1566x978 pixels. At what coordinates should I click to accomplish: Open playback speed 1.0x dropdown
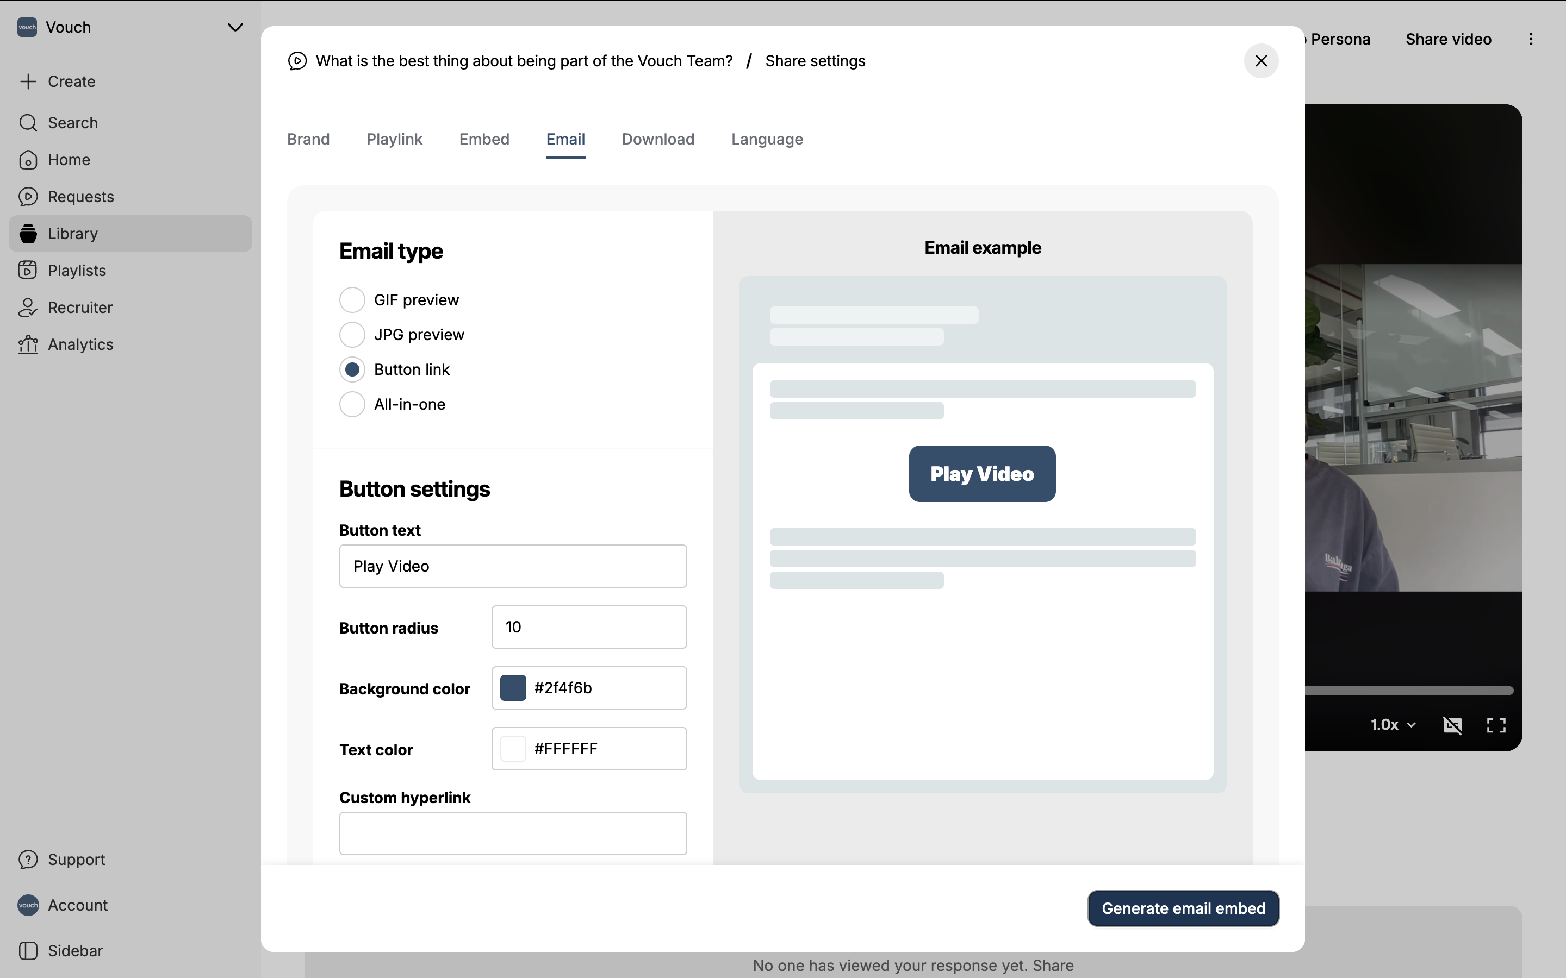click(1393, 725)
